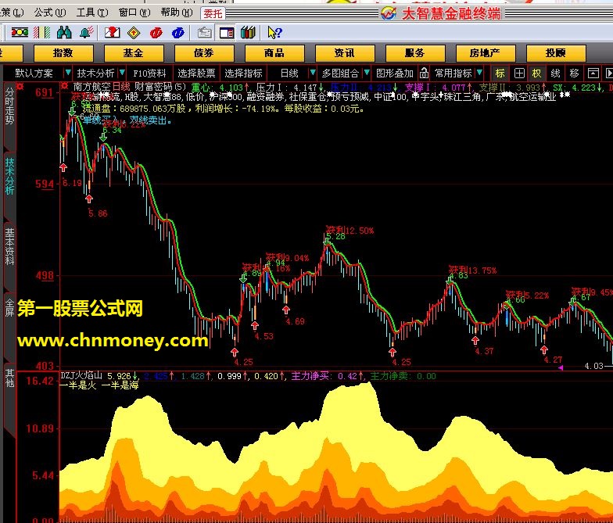
Task: Click the 债券 yellow button
Action: 204,53
